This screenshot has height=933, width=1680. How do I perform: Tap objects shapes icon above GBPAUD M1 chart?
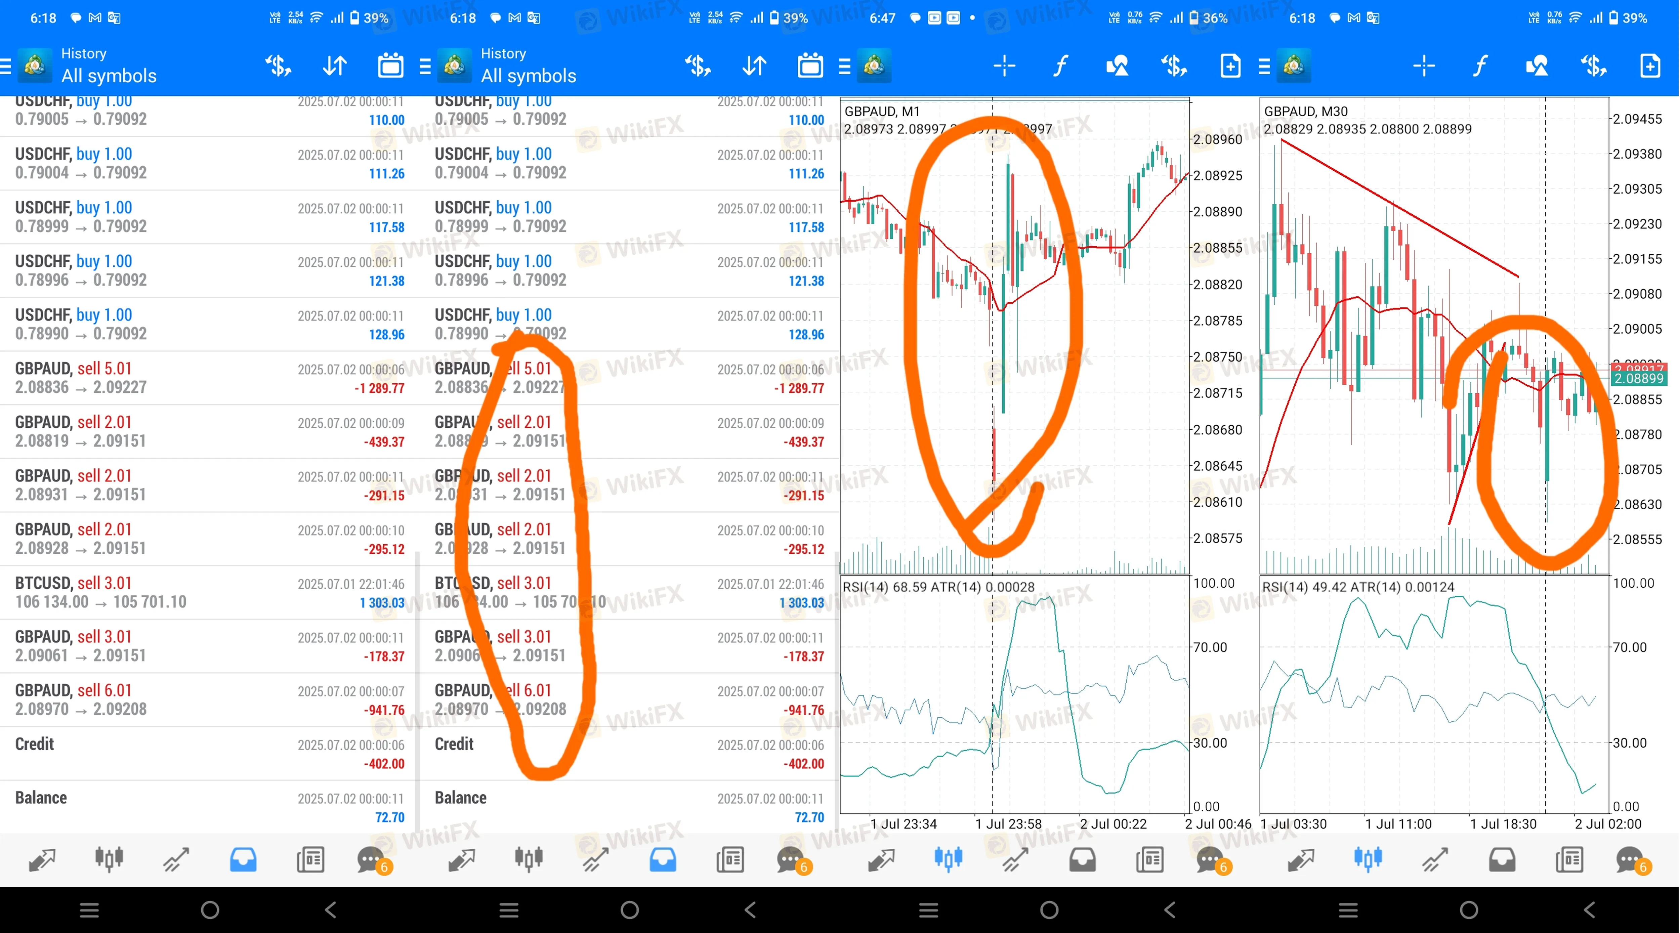pos(1117,66)
